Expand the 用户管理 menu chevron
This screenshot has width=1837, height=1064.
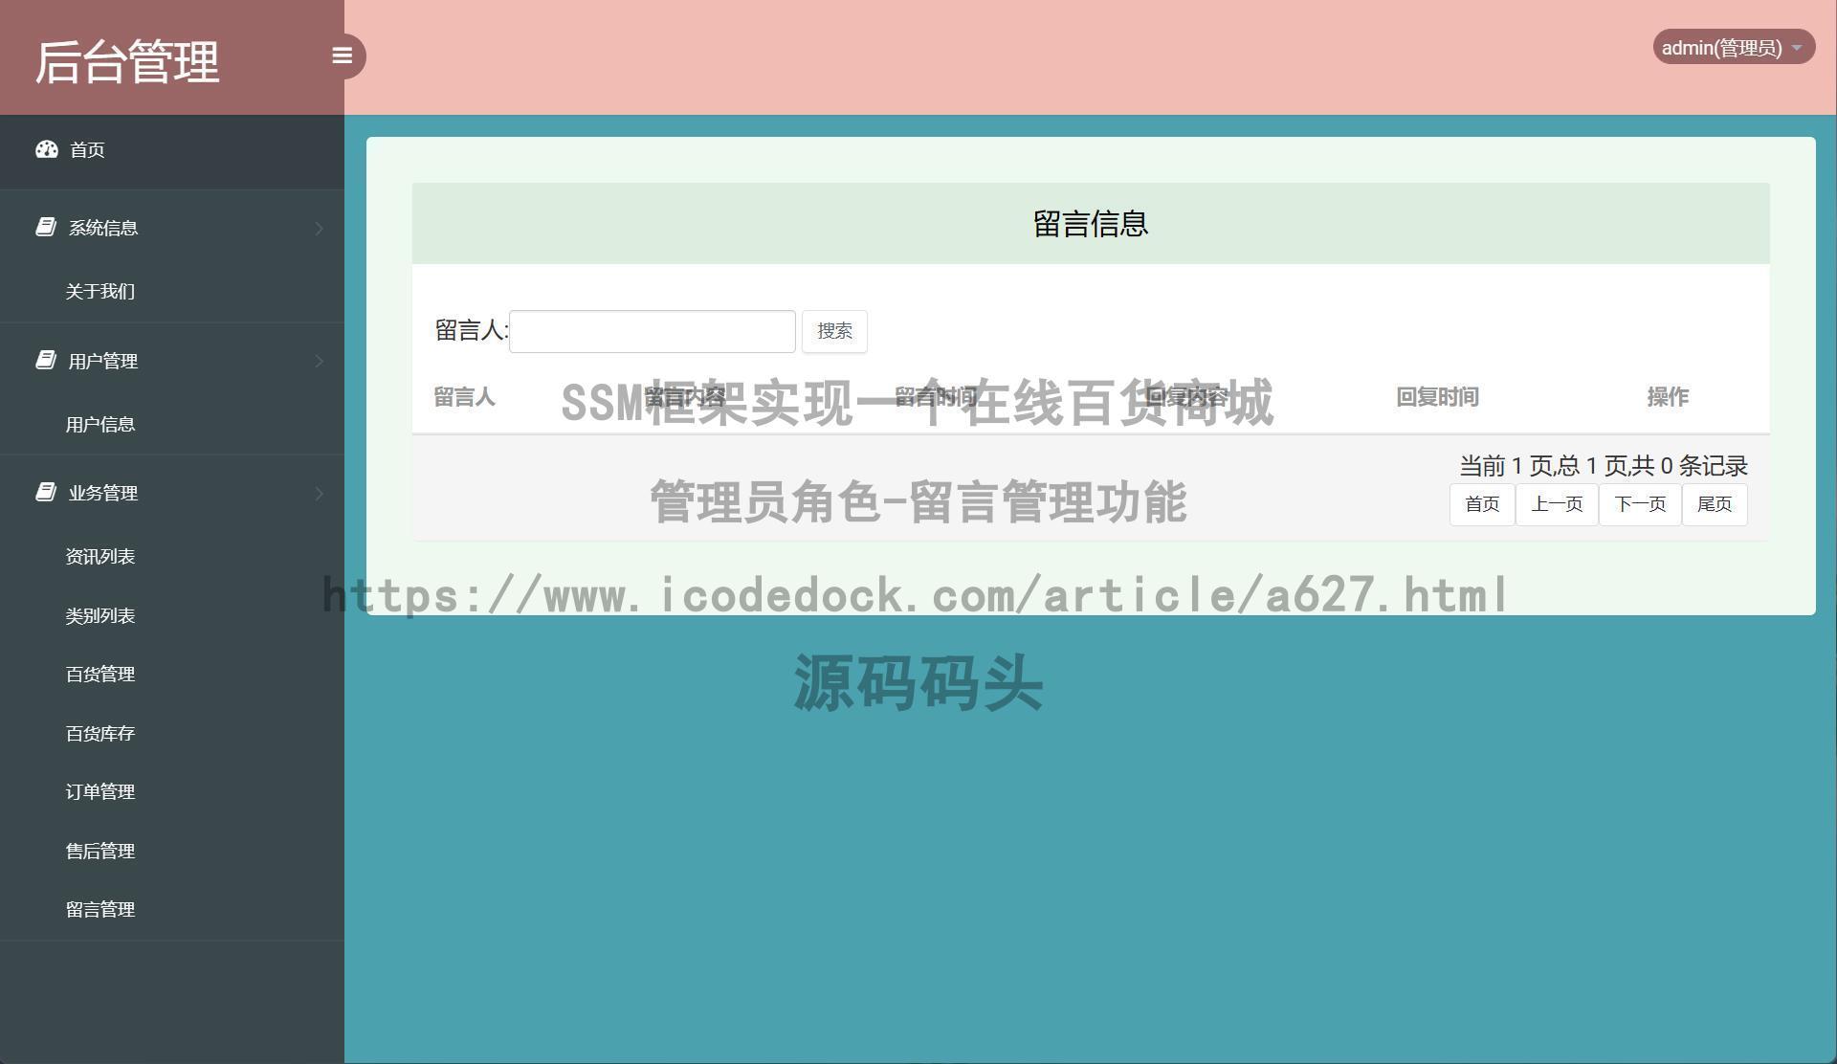tap(320, 361)
